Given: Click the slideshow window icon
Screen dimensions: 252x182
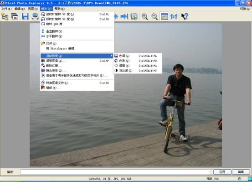Looking at the screenshot, I should (15, 16).
